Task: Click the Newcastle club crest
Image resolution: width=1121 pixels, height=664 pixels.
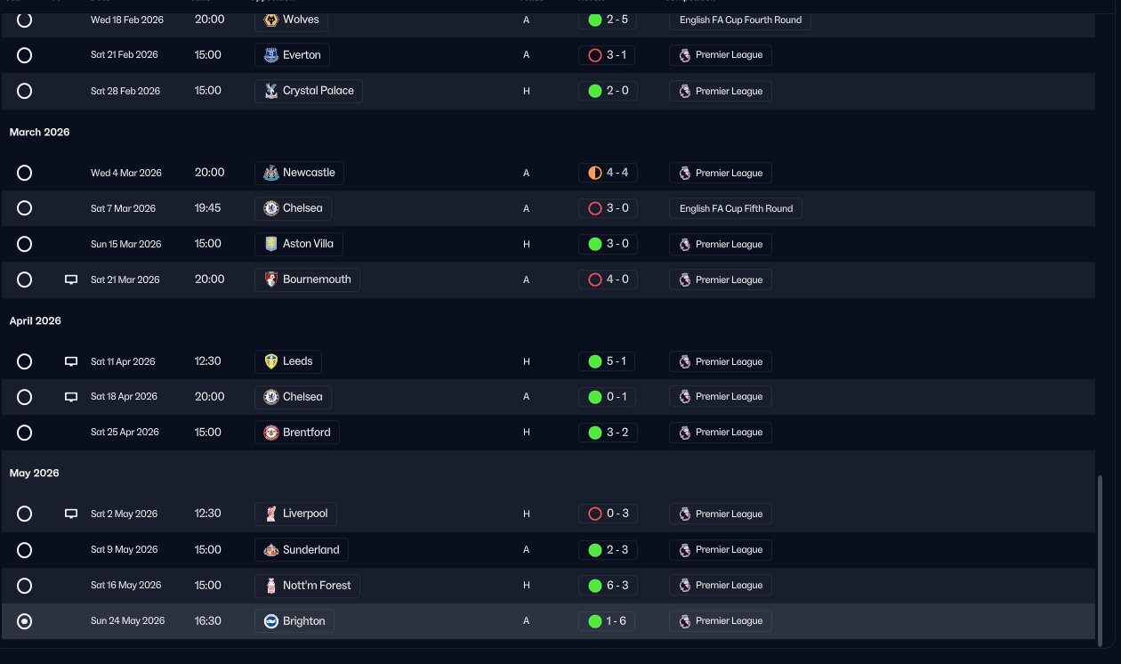Action: tap(271, 173)
